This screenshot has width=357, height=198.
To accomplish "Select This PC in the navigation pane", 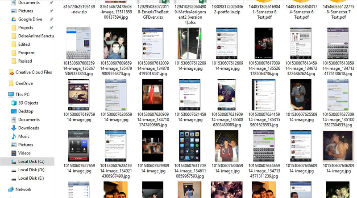I will (x=22, y=94).
